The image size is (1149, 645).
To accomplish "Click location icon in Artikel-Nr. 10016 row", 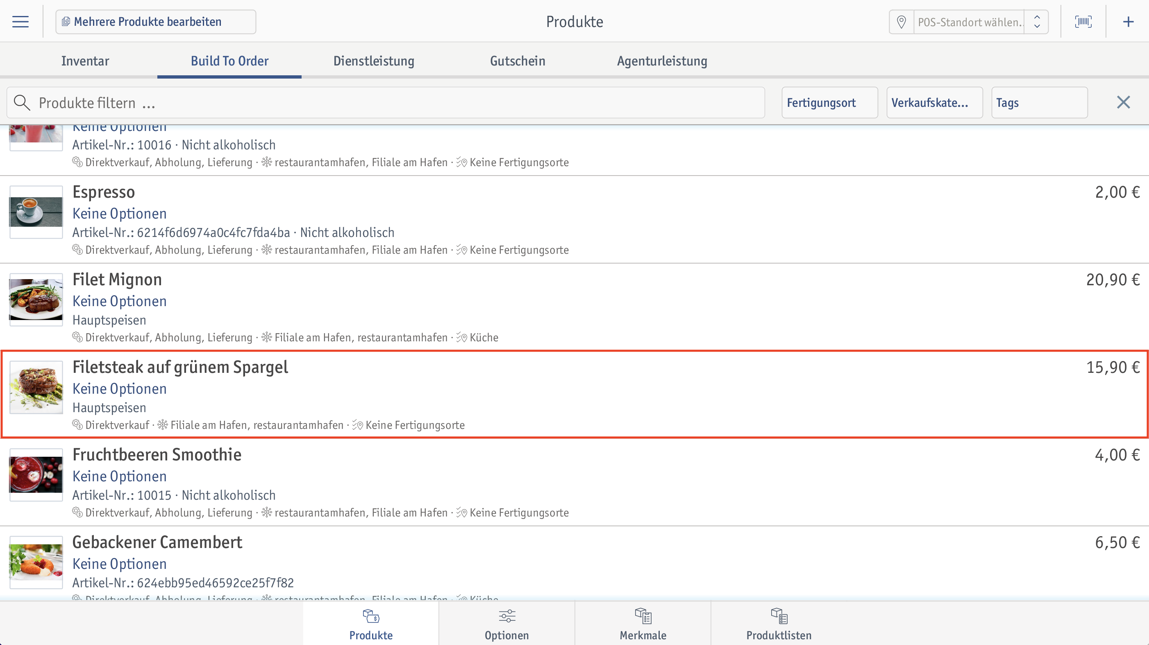I will (267, 162).
